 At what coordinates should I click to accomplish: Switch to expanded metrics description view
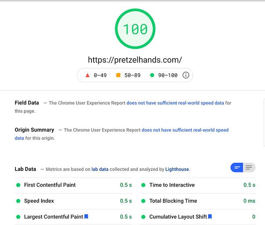pyautogui.click(x=249, y=168)
